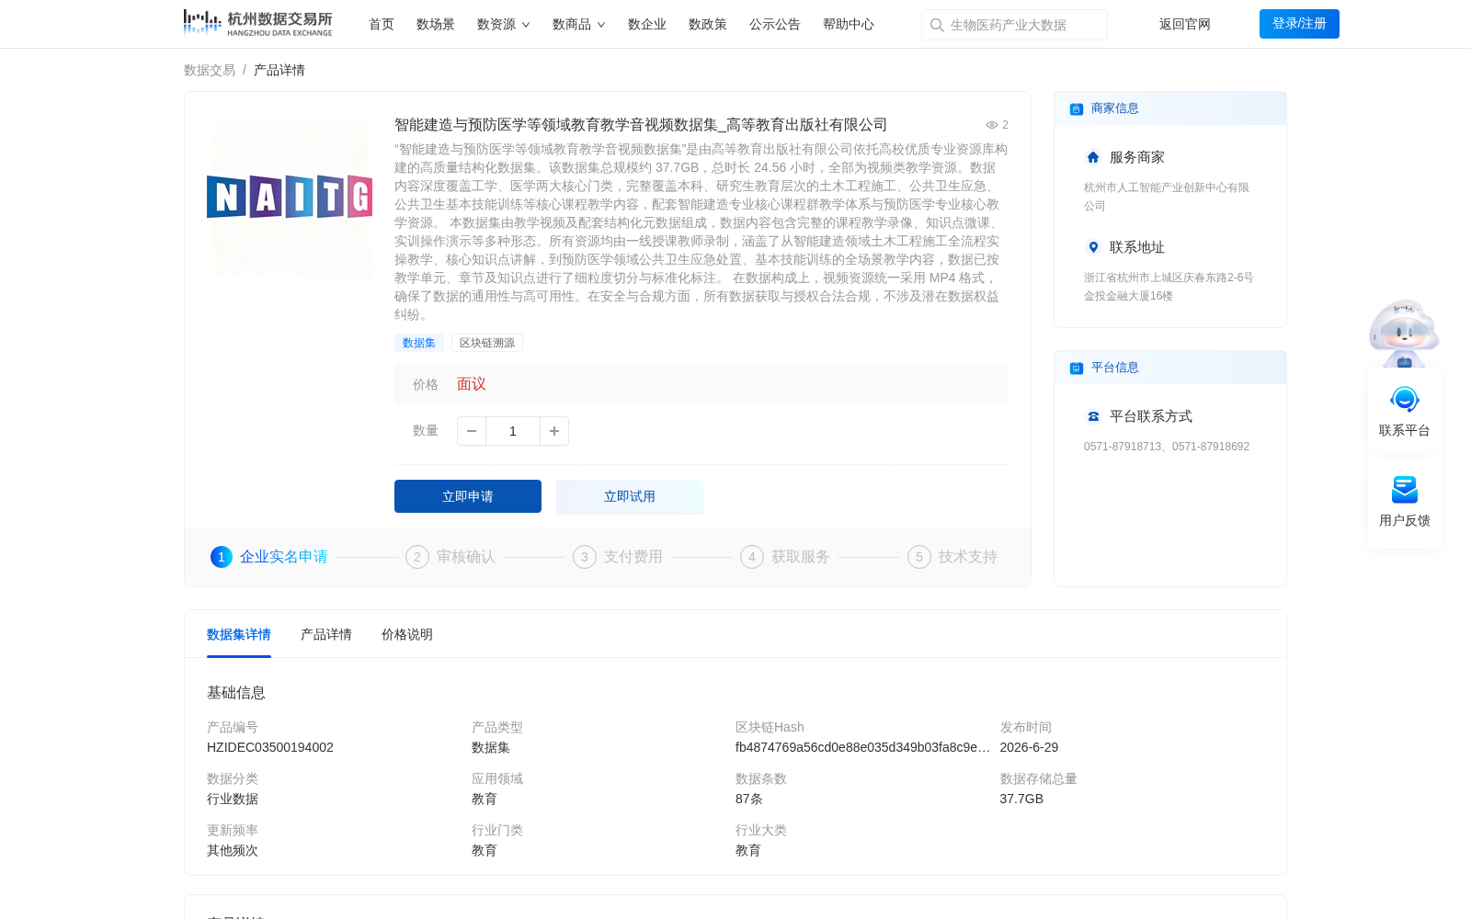Image resolution: width=1471 pixels, height=919 pixels.
Task: Click the NAITG product thumbnail image
Action: [x=290, y=197]
